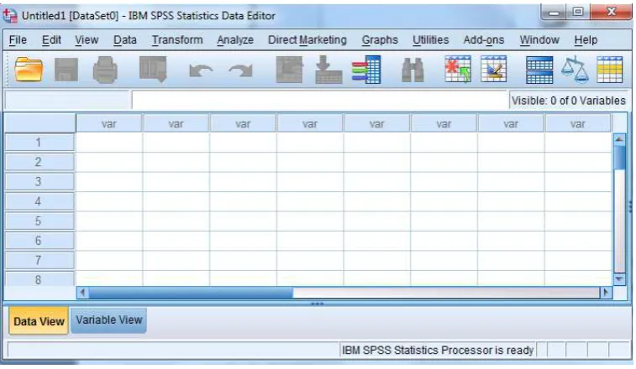The image size is (636, 369).
Task: Click the SPSS application icon in title bar
Action: tap(10, 15)
